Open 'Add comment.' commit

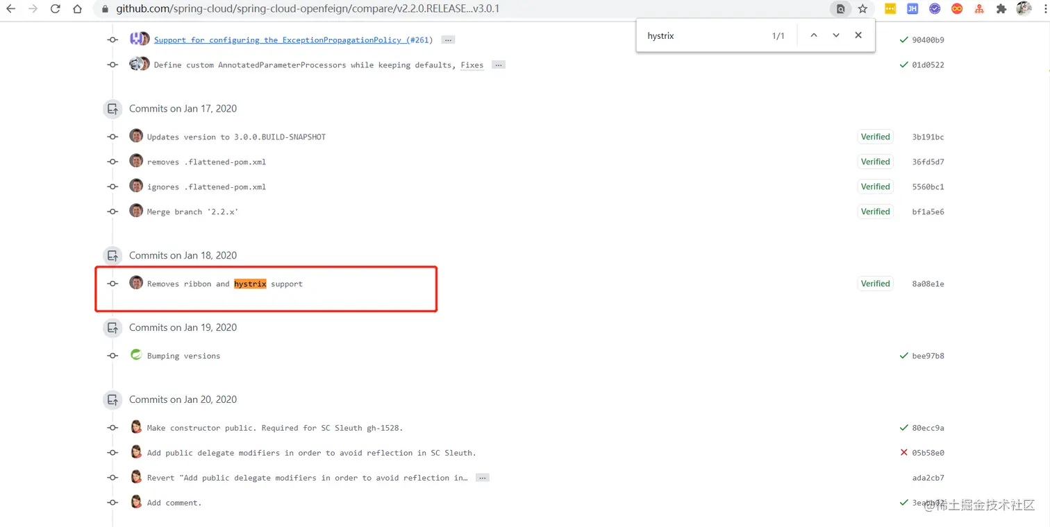(x=174, y=503)
